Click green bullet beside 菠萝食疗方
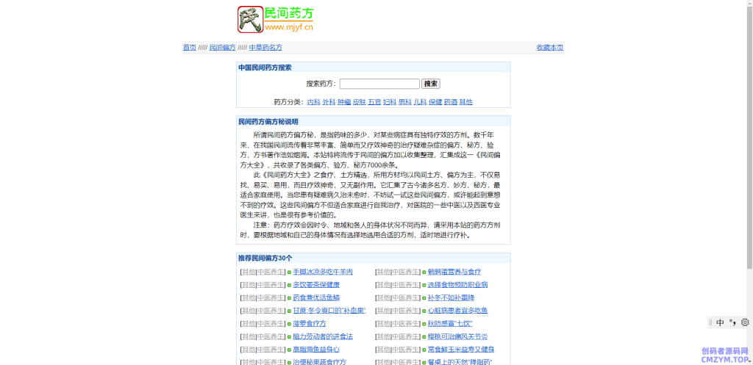This screenshot has height=365, width=753. click(x=289, y=324)
